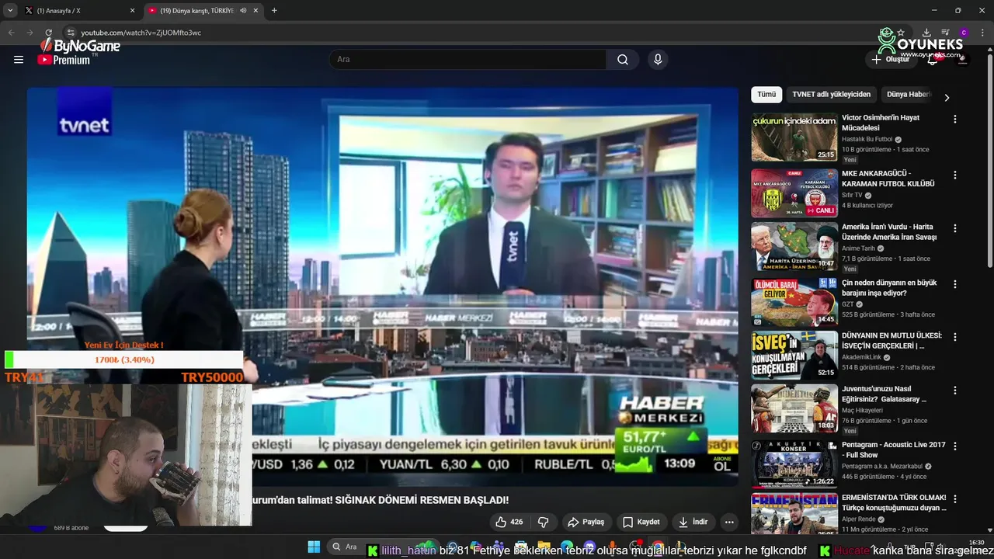Click the Oluştur create button
Screen dimensions: 994x559
(x=891, y=59)
